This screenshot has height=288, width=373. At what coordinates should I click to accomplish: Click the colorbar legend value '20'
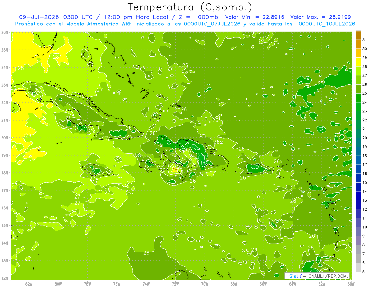[365, 138]
